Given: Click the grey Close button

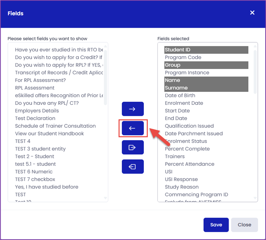Looking at the screenshot, I should pyautogui.click(x=244, y=225).
